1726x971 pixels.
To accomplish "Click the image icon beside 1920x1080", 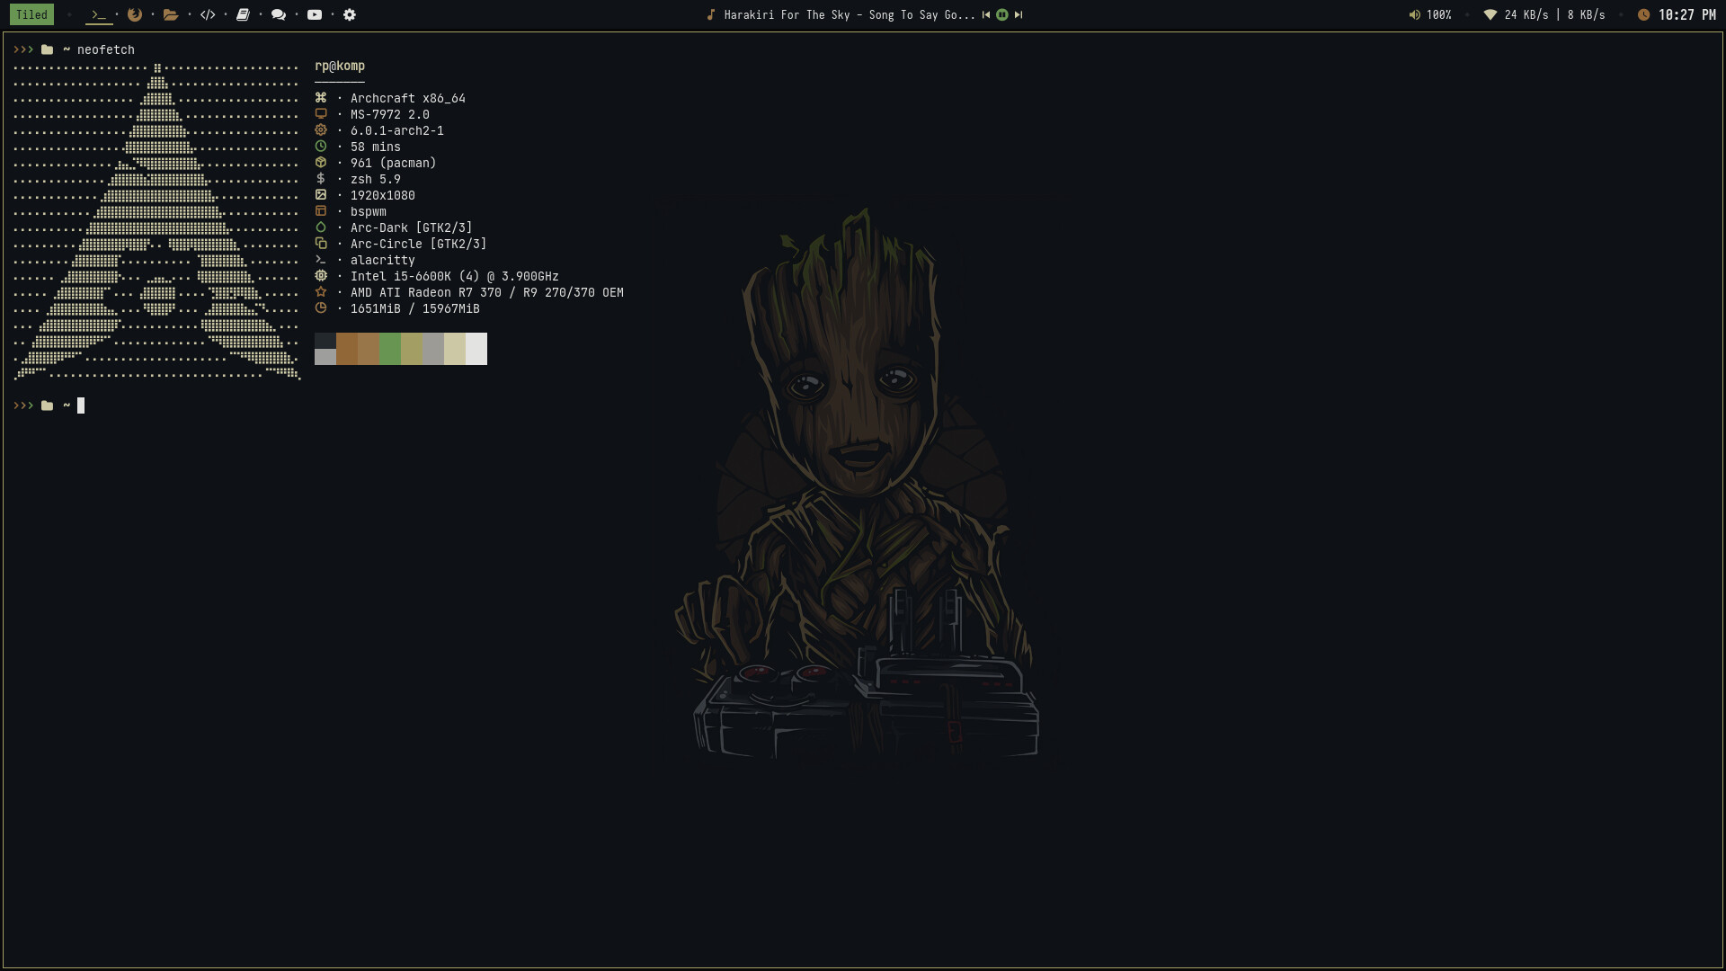I will [321, 195].
